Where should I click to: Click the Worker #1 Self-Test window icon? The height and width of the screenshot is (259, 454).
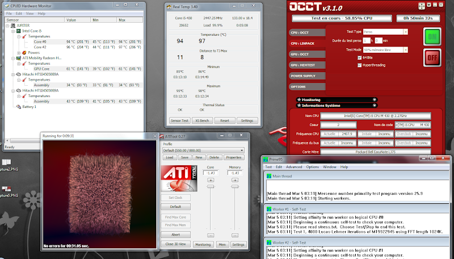[269, 209]
